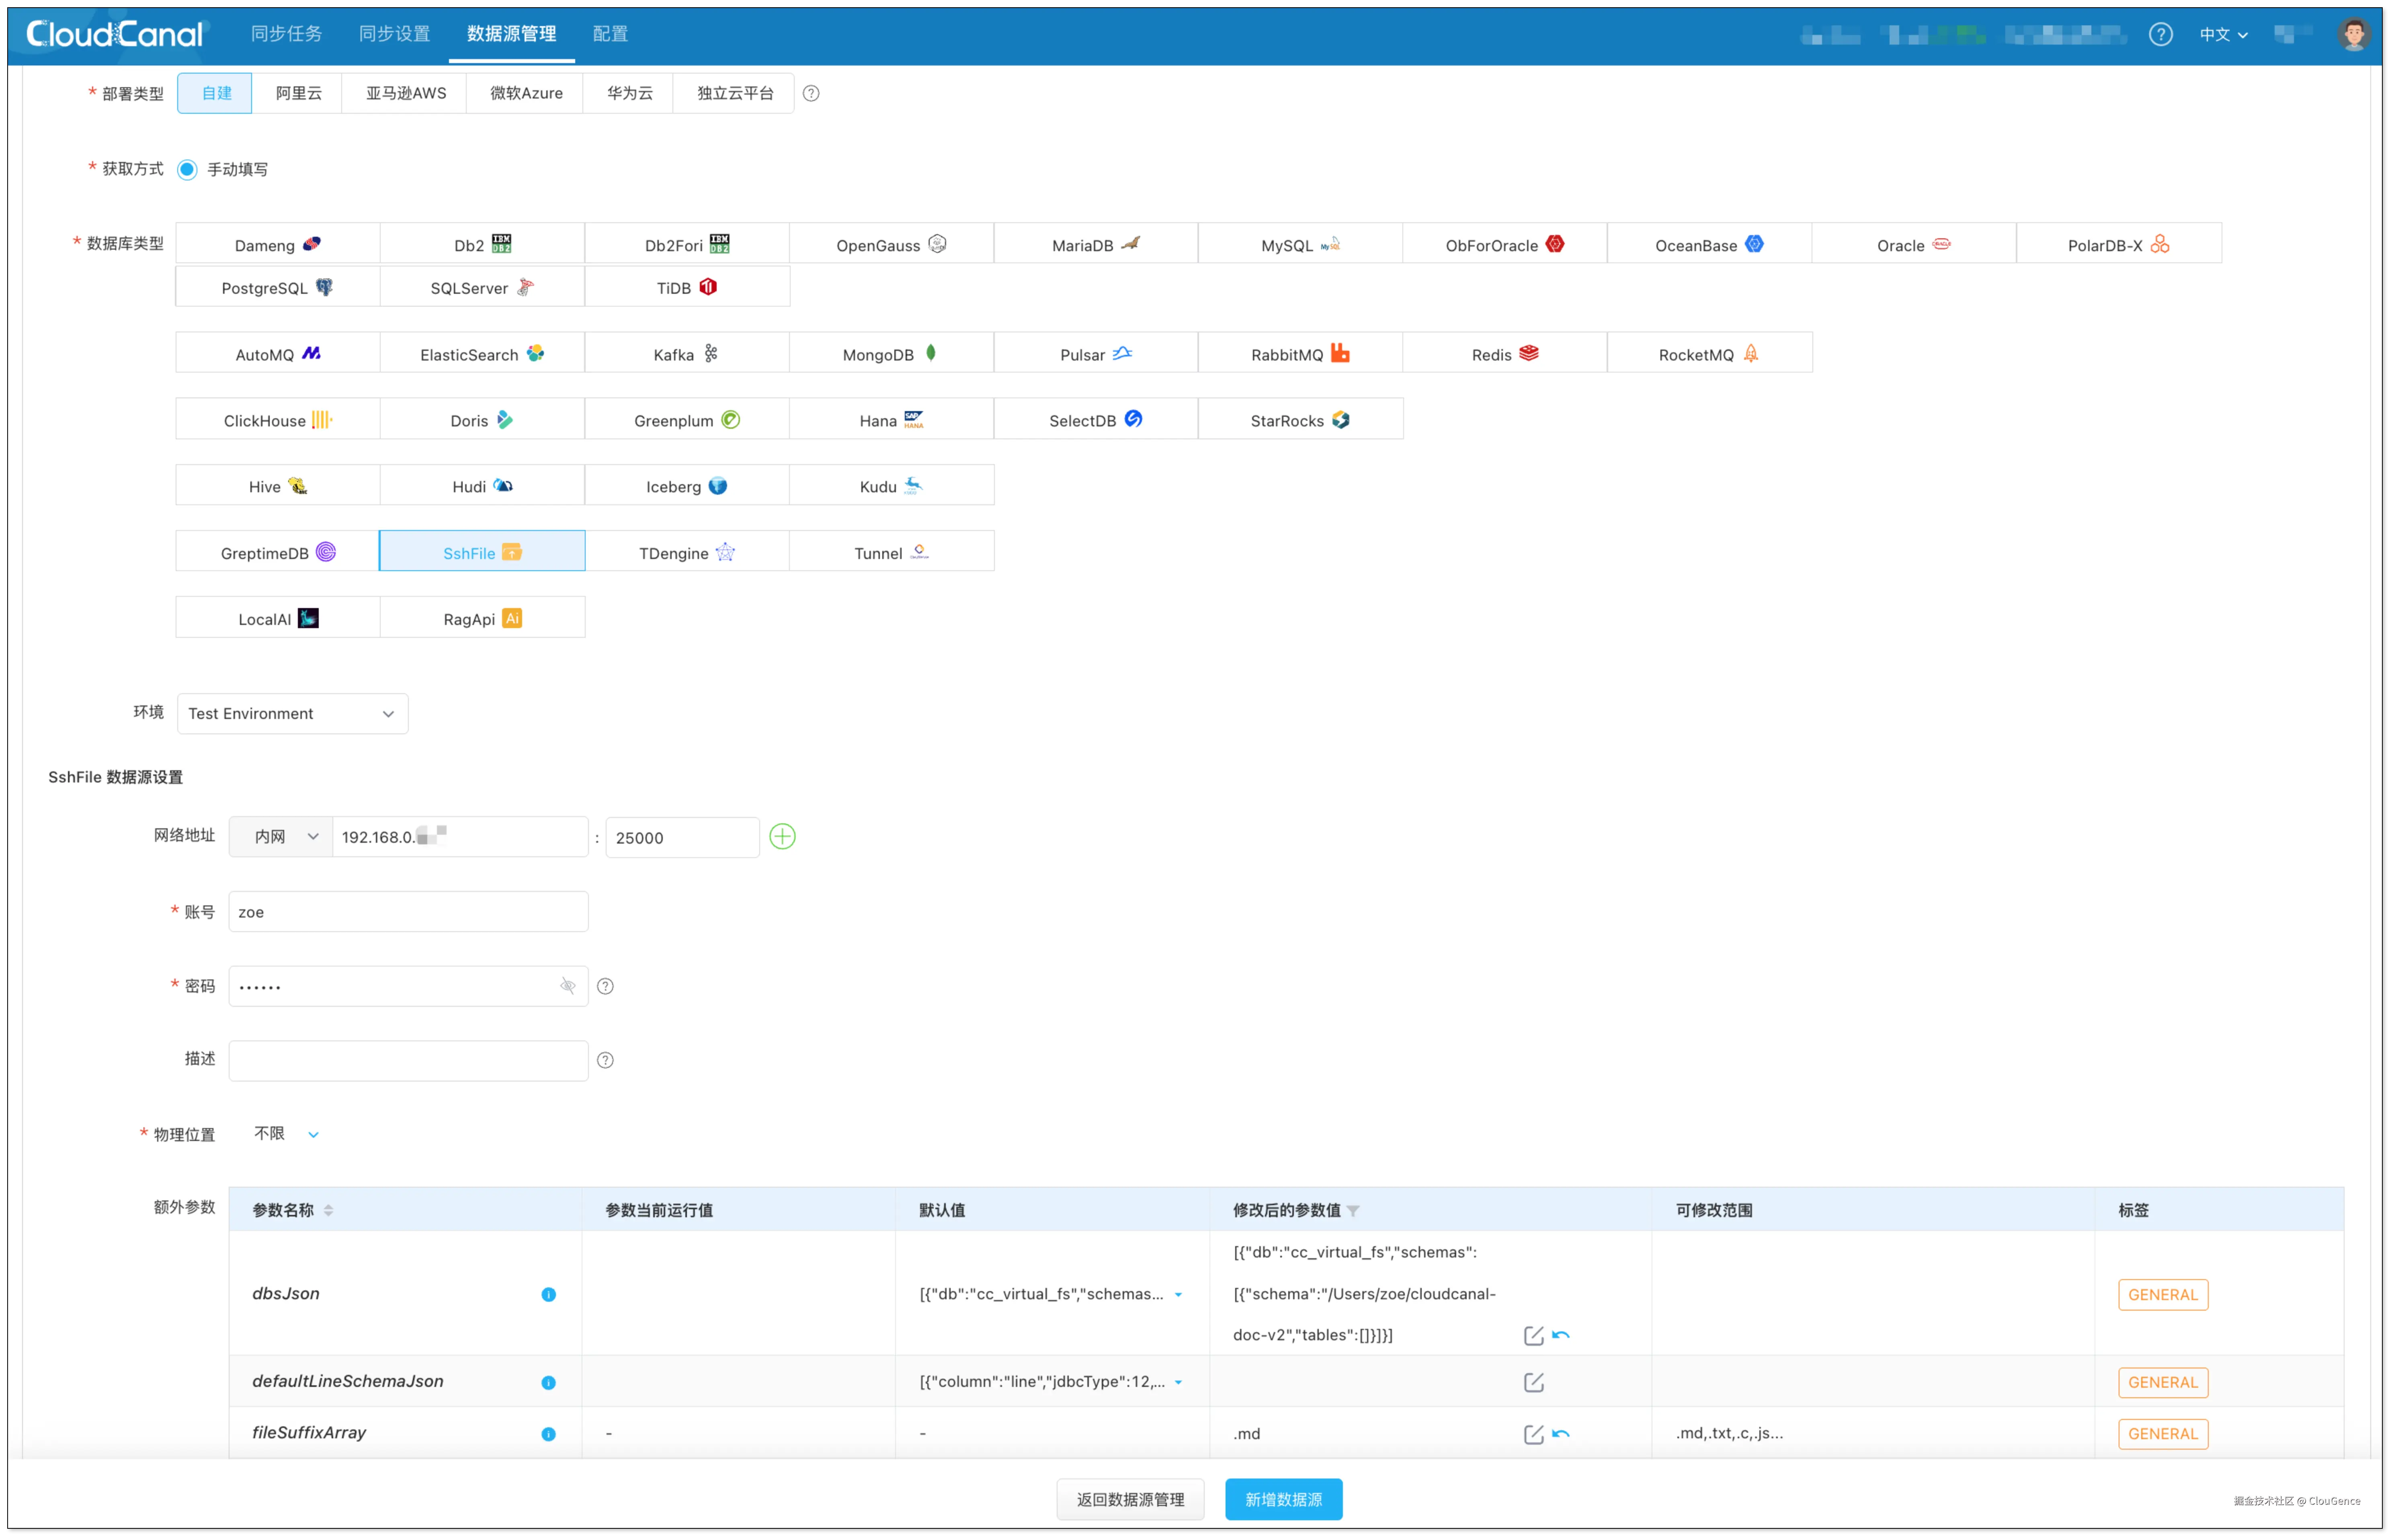Select the 手动填写 radio button

(x=187, y=169)
